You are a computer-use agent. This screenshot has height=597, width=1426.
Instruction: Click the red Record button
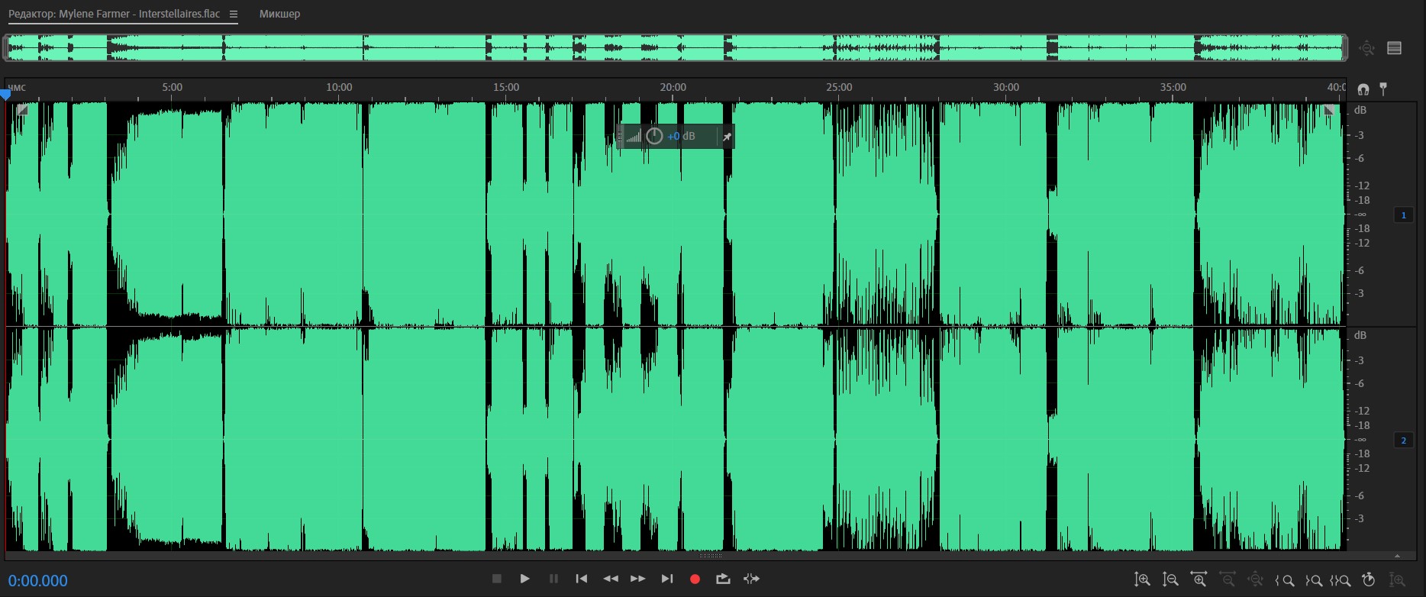tap(695, 579)
